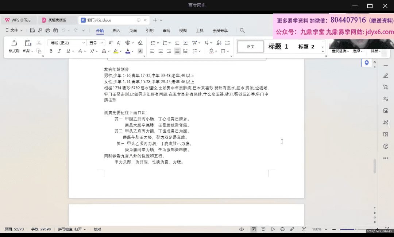The width and height of the screenshot is (394, 237).
Task: Click the selection arrow icon in right sidebar
Action: coord(386,87)
